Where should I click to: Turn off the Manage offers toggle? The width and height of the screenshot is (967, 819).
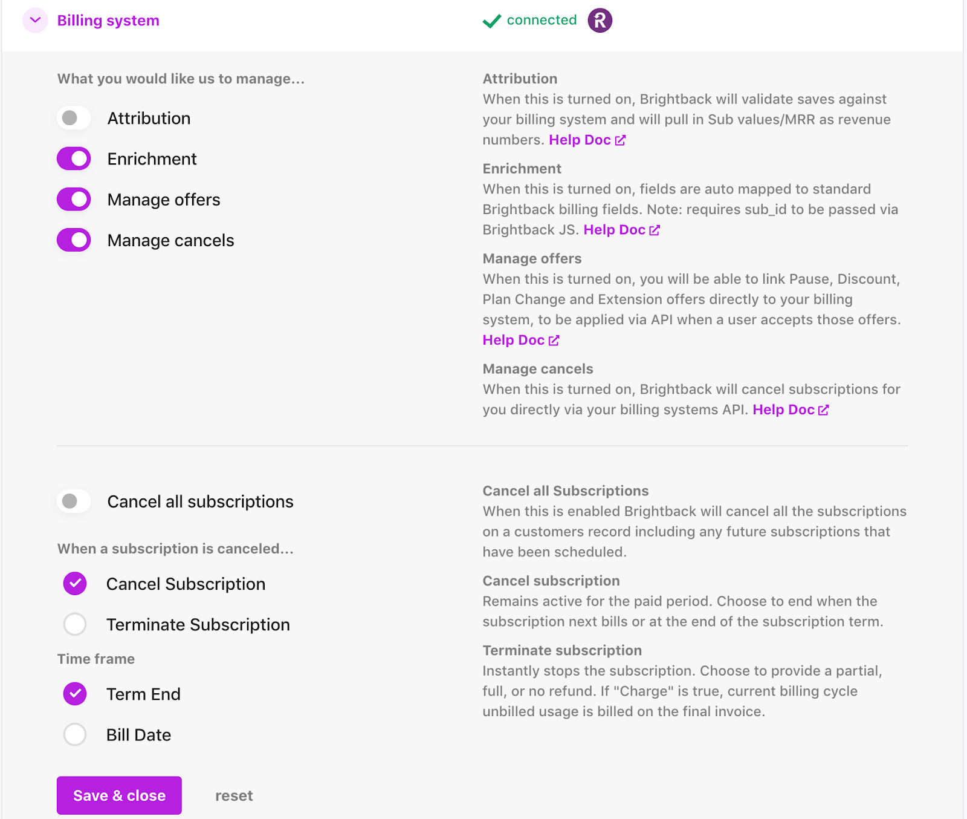pos(73,199)
